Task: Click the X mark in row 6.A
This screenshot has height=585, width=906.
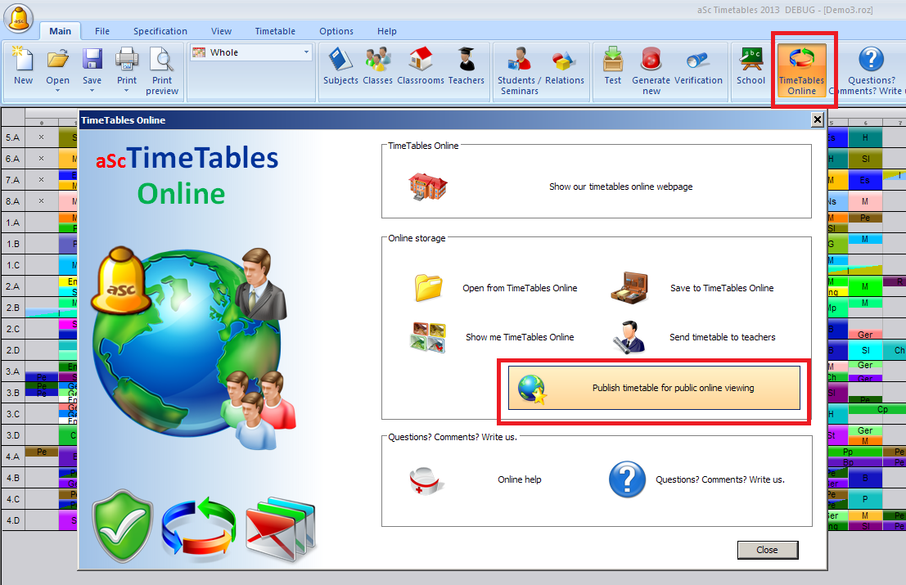Action: (41, 158)
